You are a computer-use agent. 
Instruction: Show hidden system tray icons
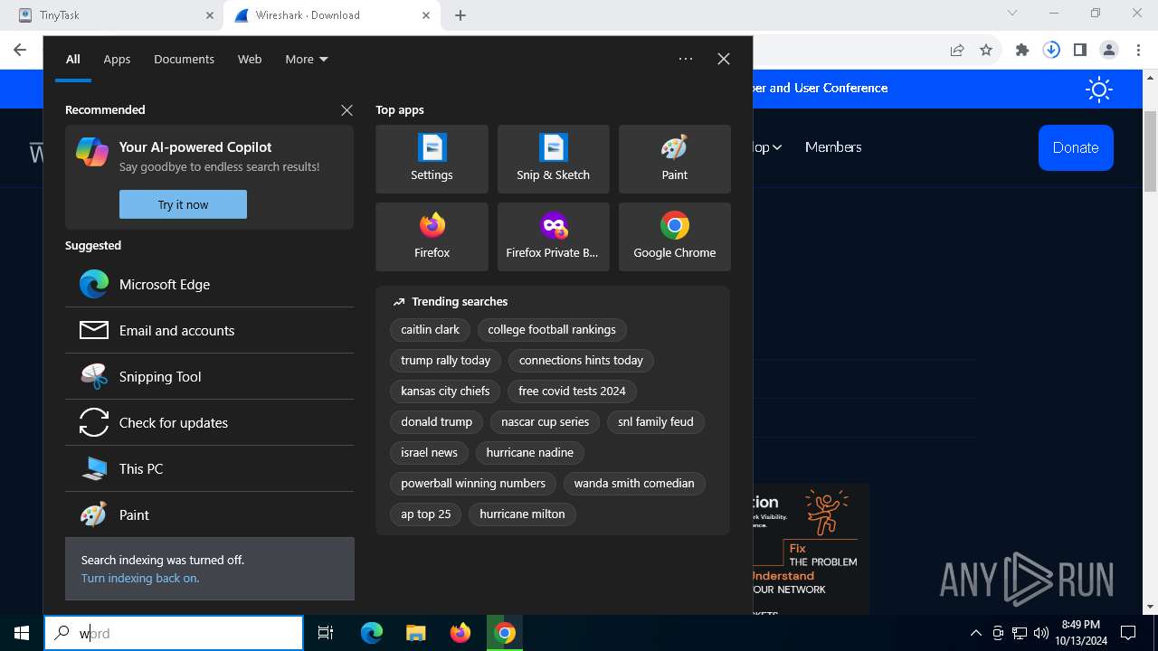point(975,633)
